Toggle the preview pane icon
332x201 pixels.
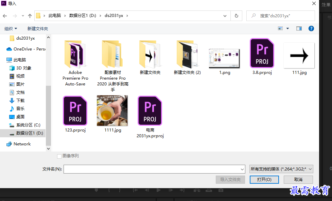click(299, 28)
